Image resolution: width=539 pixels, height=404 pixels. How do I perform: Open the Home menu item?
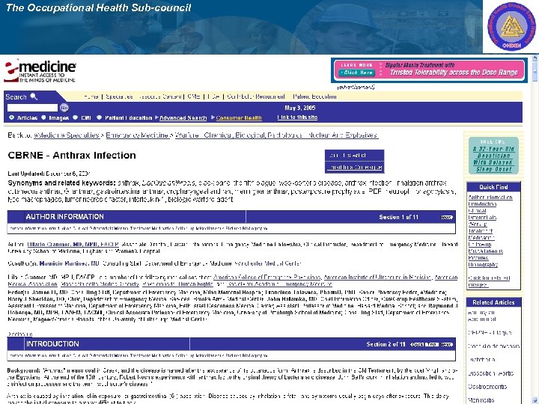(x=91, y=97)
